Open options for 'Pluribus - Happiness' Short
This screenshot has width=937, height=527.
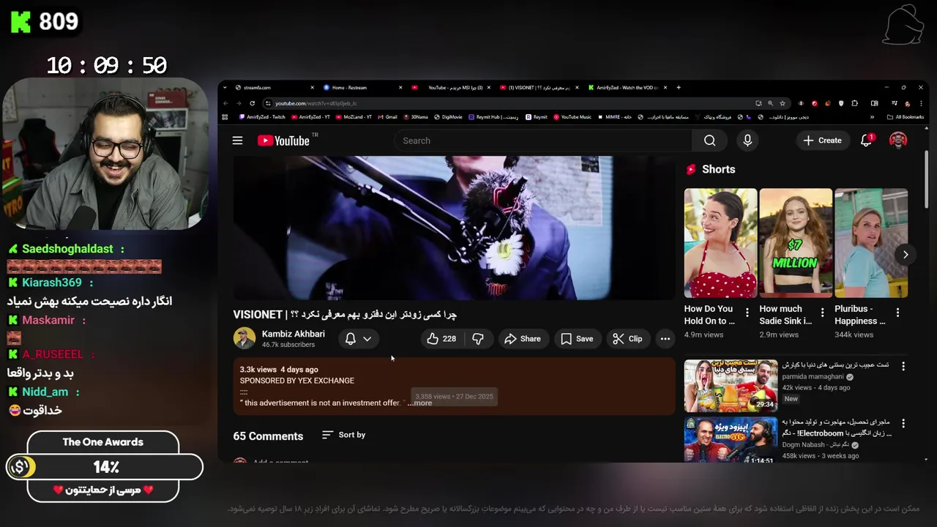(898, 313)
